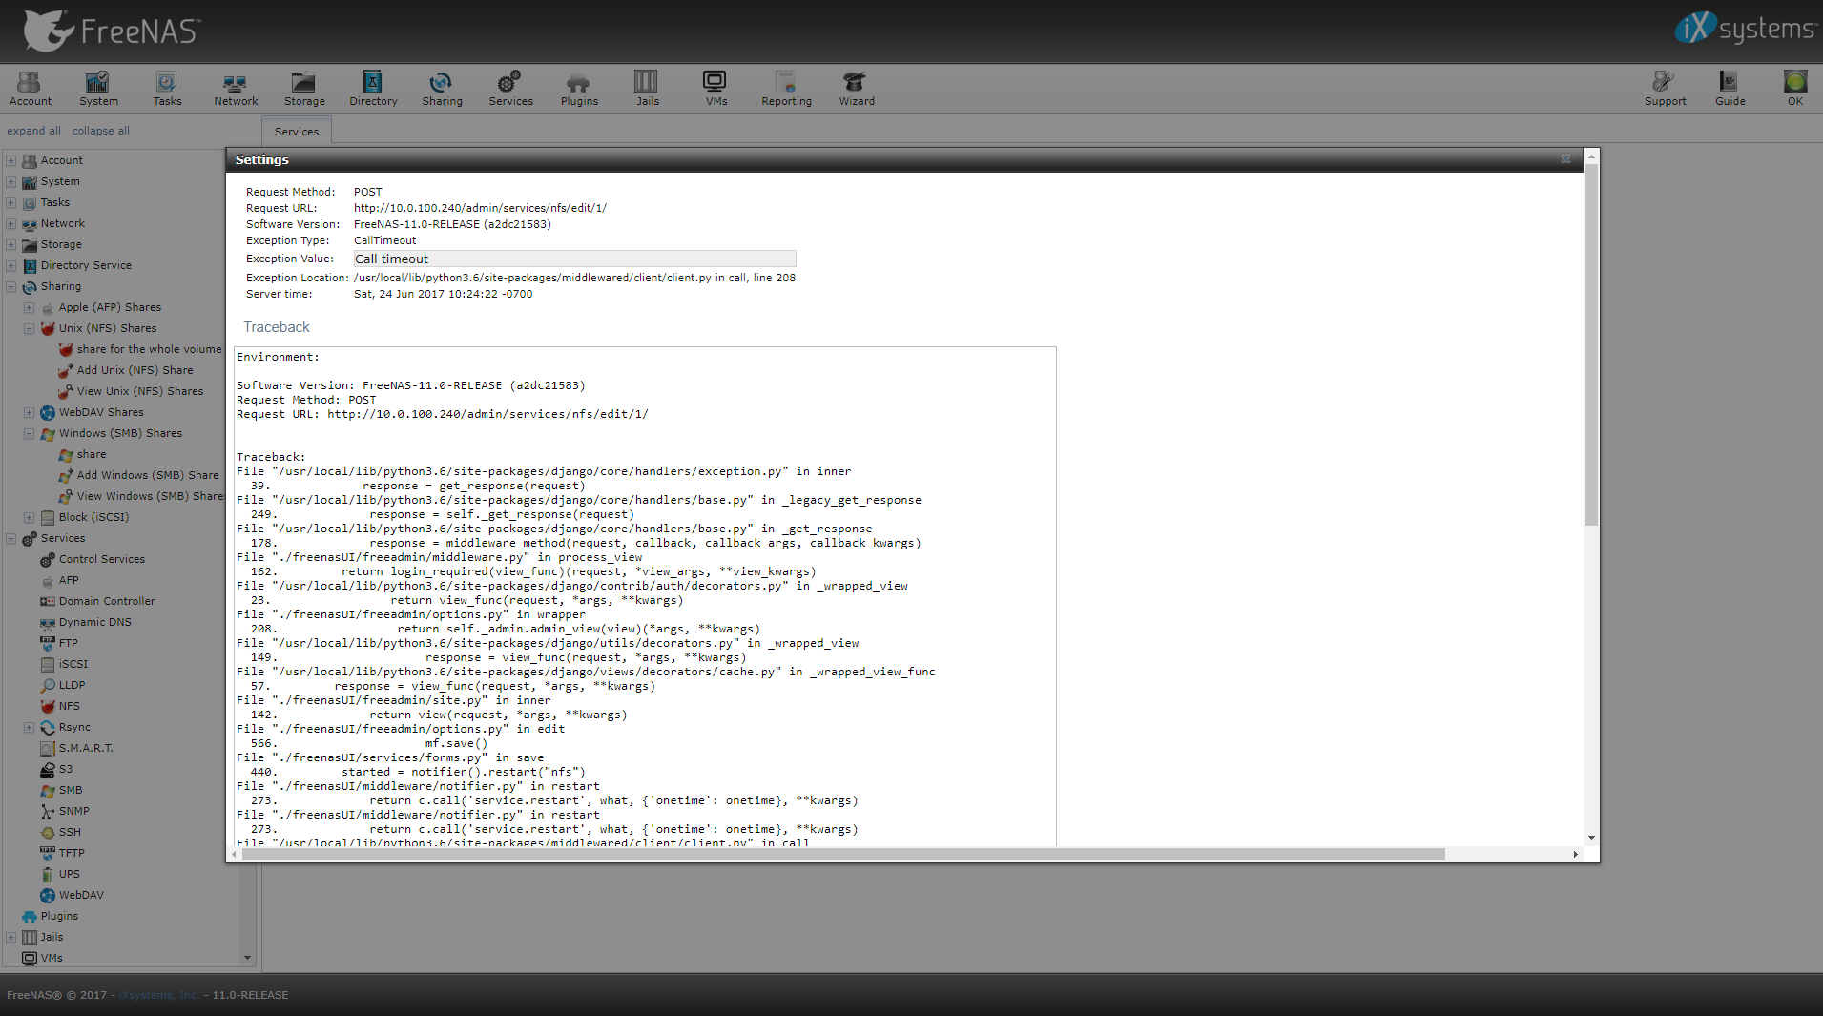Expand the Rsync tree node
This screenshot has height=1016, width=1823.
coord(29,727)
